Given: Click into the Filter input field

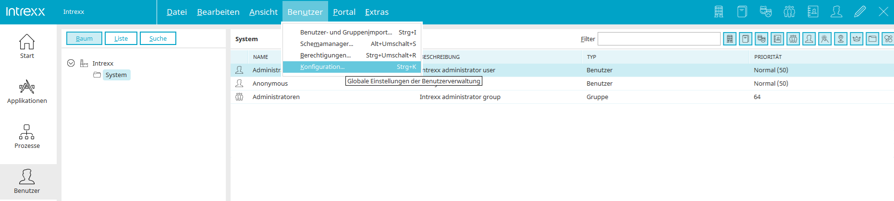Looking at the screenshot, I should (x=659, y=39).
